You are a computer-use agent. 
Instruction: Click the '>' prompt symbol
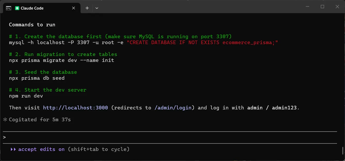[x=4, y=137]
